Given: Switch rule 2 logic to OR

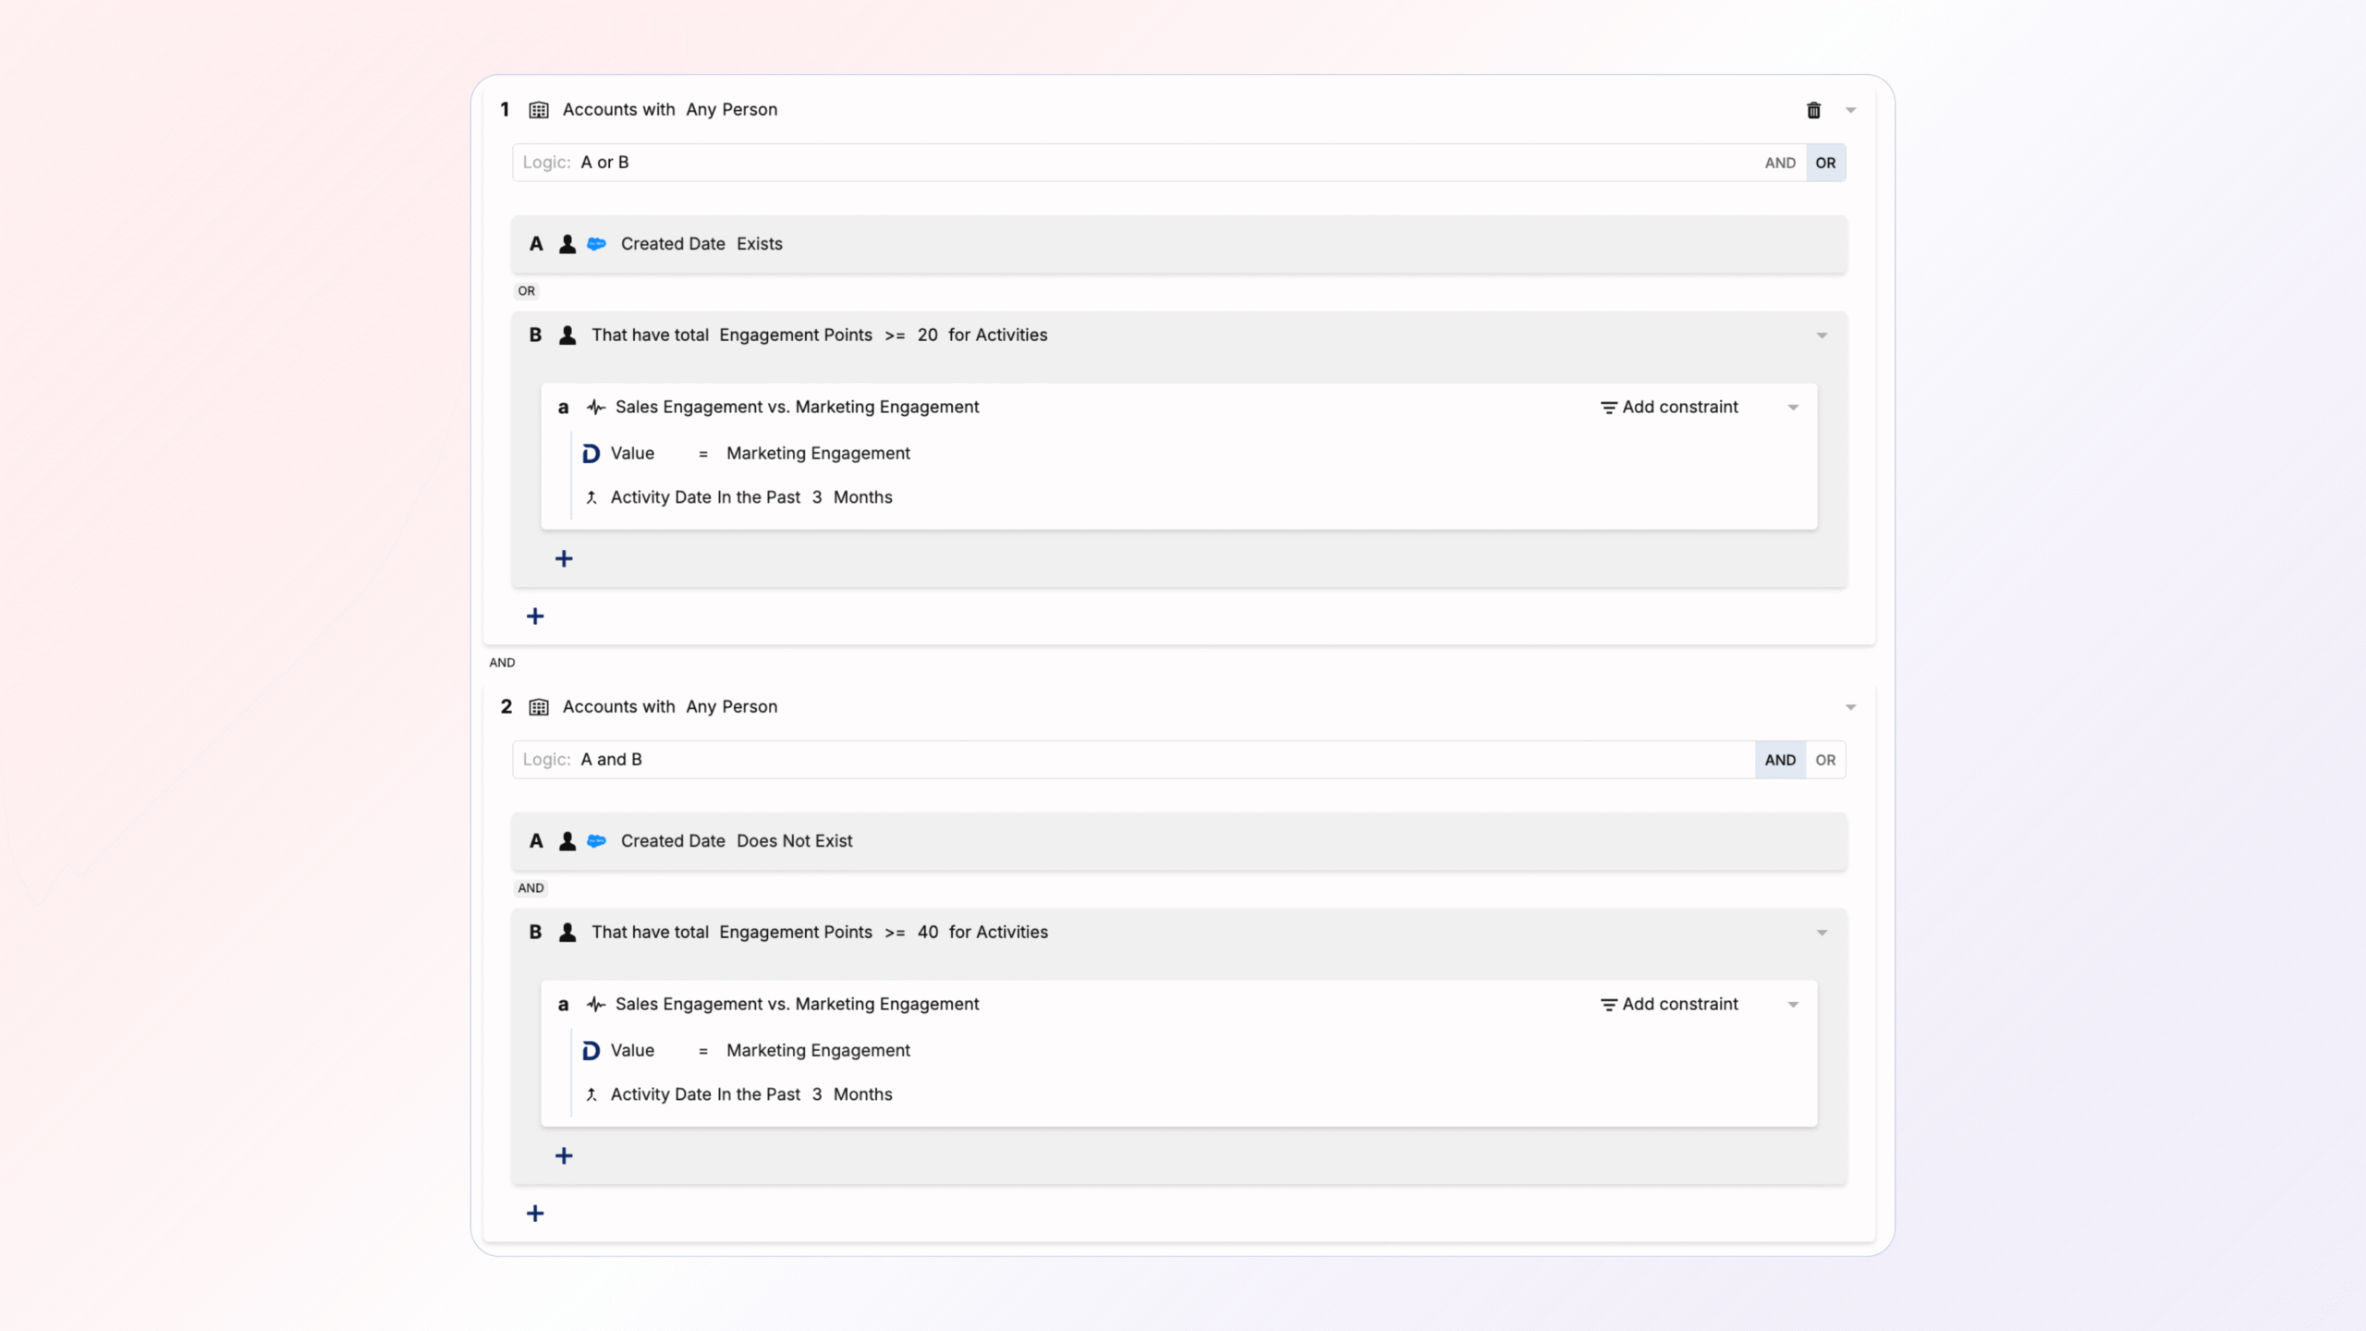Looking at the screenshot, I should pyautogui.click(x=1825, y=760).
